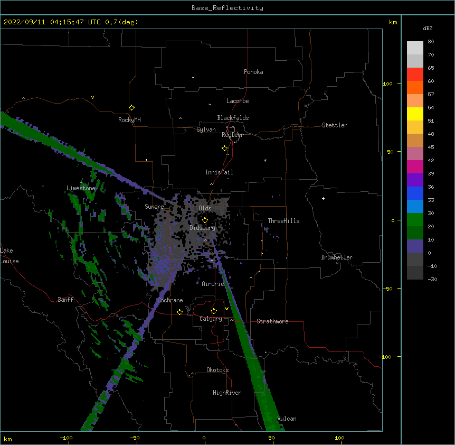
Task: Click the white asterisk marker east of Innisfail
Action: click(x=265, y=160)
